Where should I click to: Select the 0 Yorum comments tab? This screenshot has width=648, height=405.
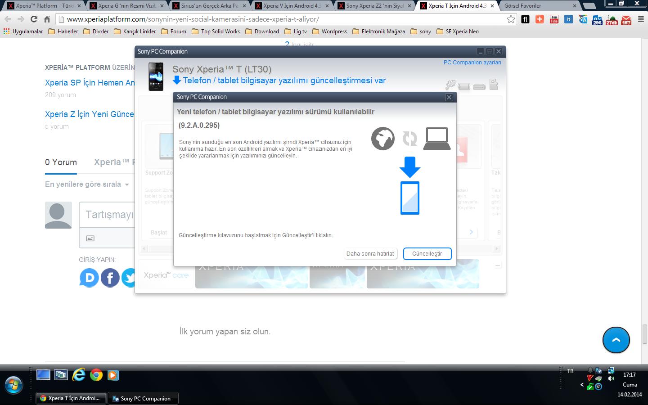click(61, 162)
